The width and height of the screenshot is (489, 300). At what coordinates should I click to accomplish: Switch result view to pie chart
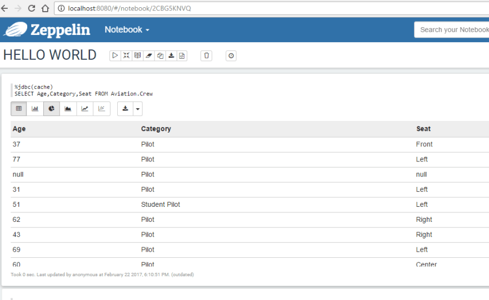(x=52, y=109)
